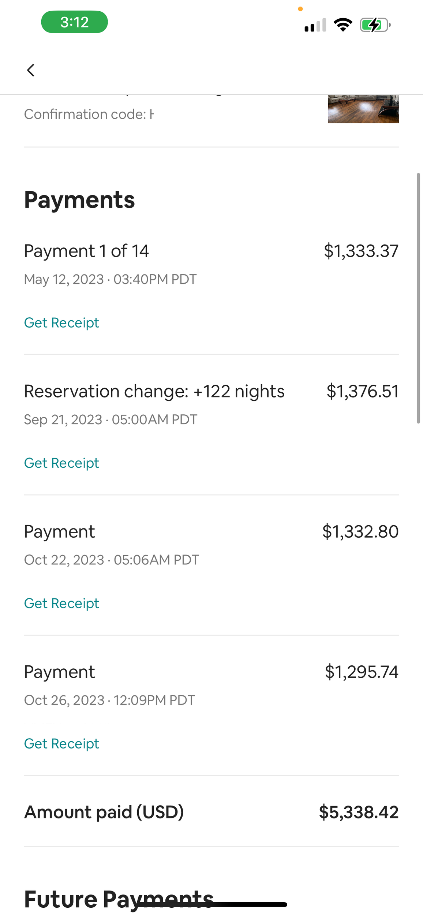The image size is (423, 915).
Task: Select the Payment 1 of 14 title
Action: coord(86,251)
